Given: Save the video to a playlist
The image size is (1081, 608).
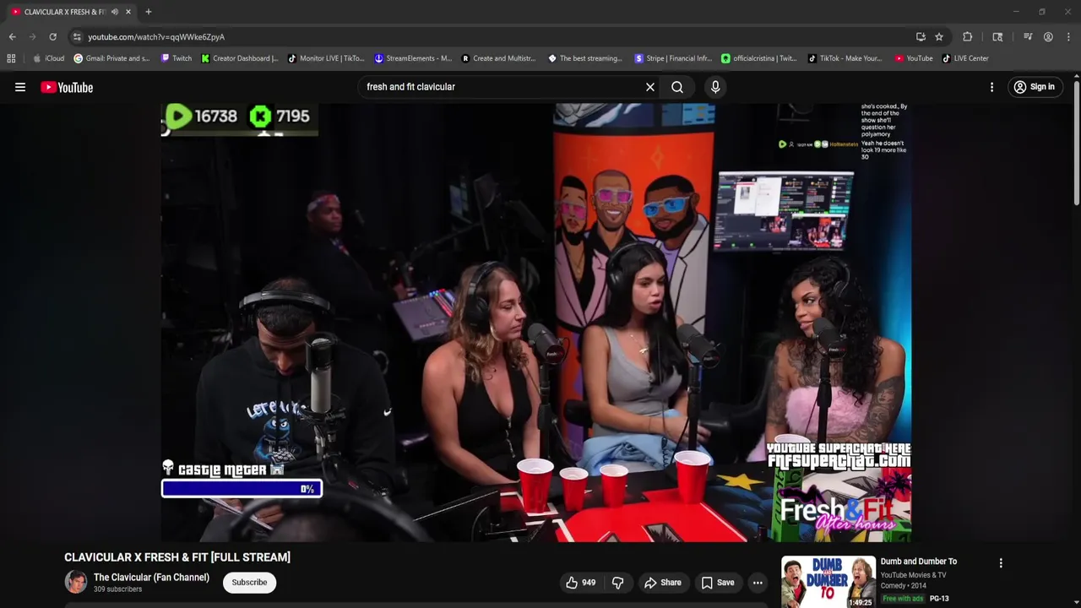Looking at the screenshot, I should [x=718, y=583].
